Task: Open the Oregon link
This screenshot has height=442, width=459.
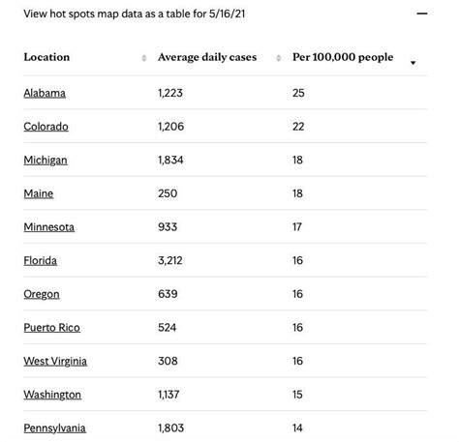Action: tap(42, 294)
